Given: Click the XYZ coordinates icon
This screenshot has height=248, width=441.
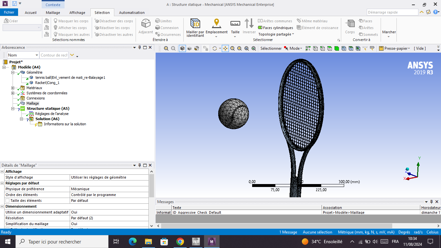Looking at the screenshot, I should 365,48.
